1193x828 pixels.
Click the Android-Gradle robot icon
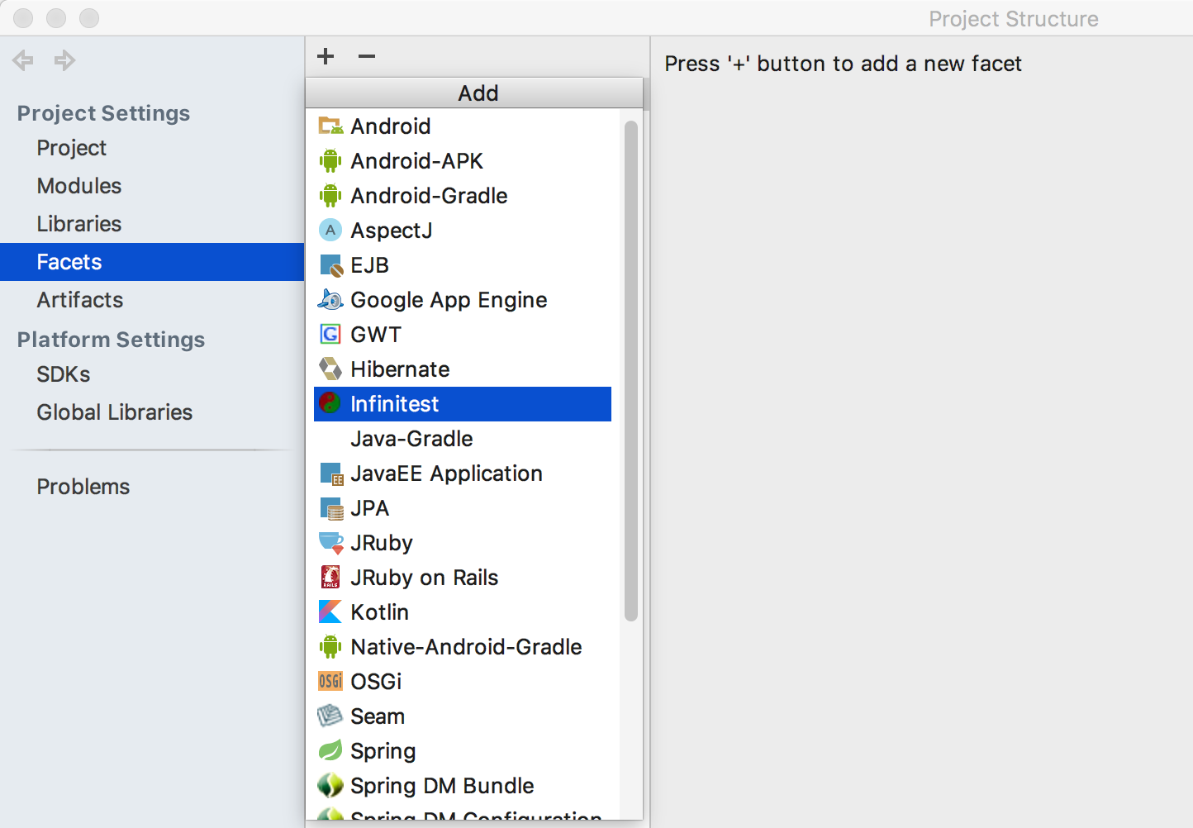(330, 195)
